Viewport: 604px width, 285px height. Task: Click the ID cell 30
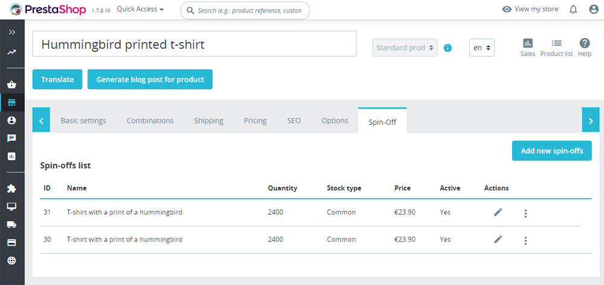click(x=47, y=239)
